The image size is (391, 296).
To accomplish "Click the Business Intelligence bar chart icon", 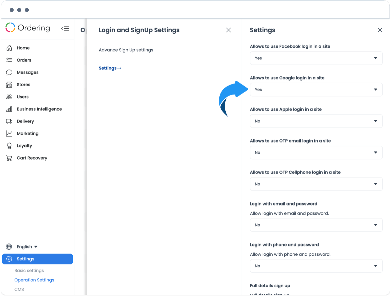I will pos(9,109).
